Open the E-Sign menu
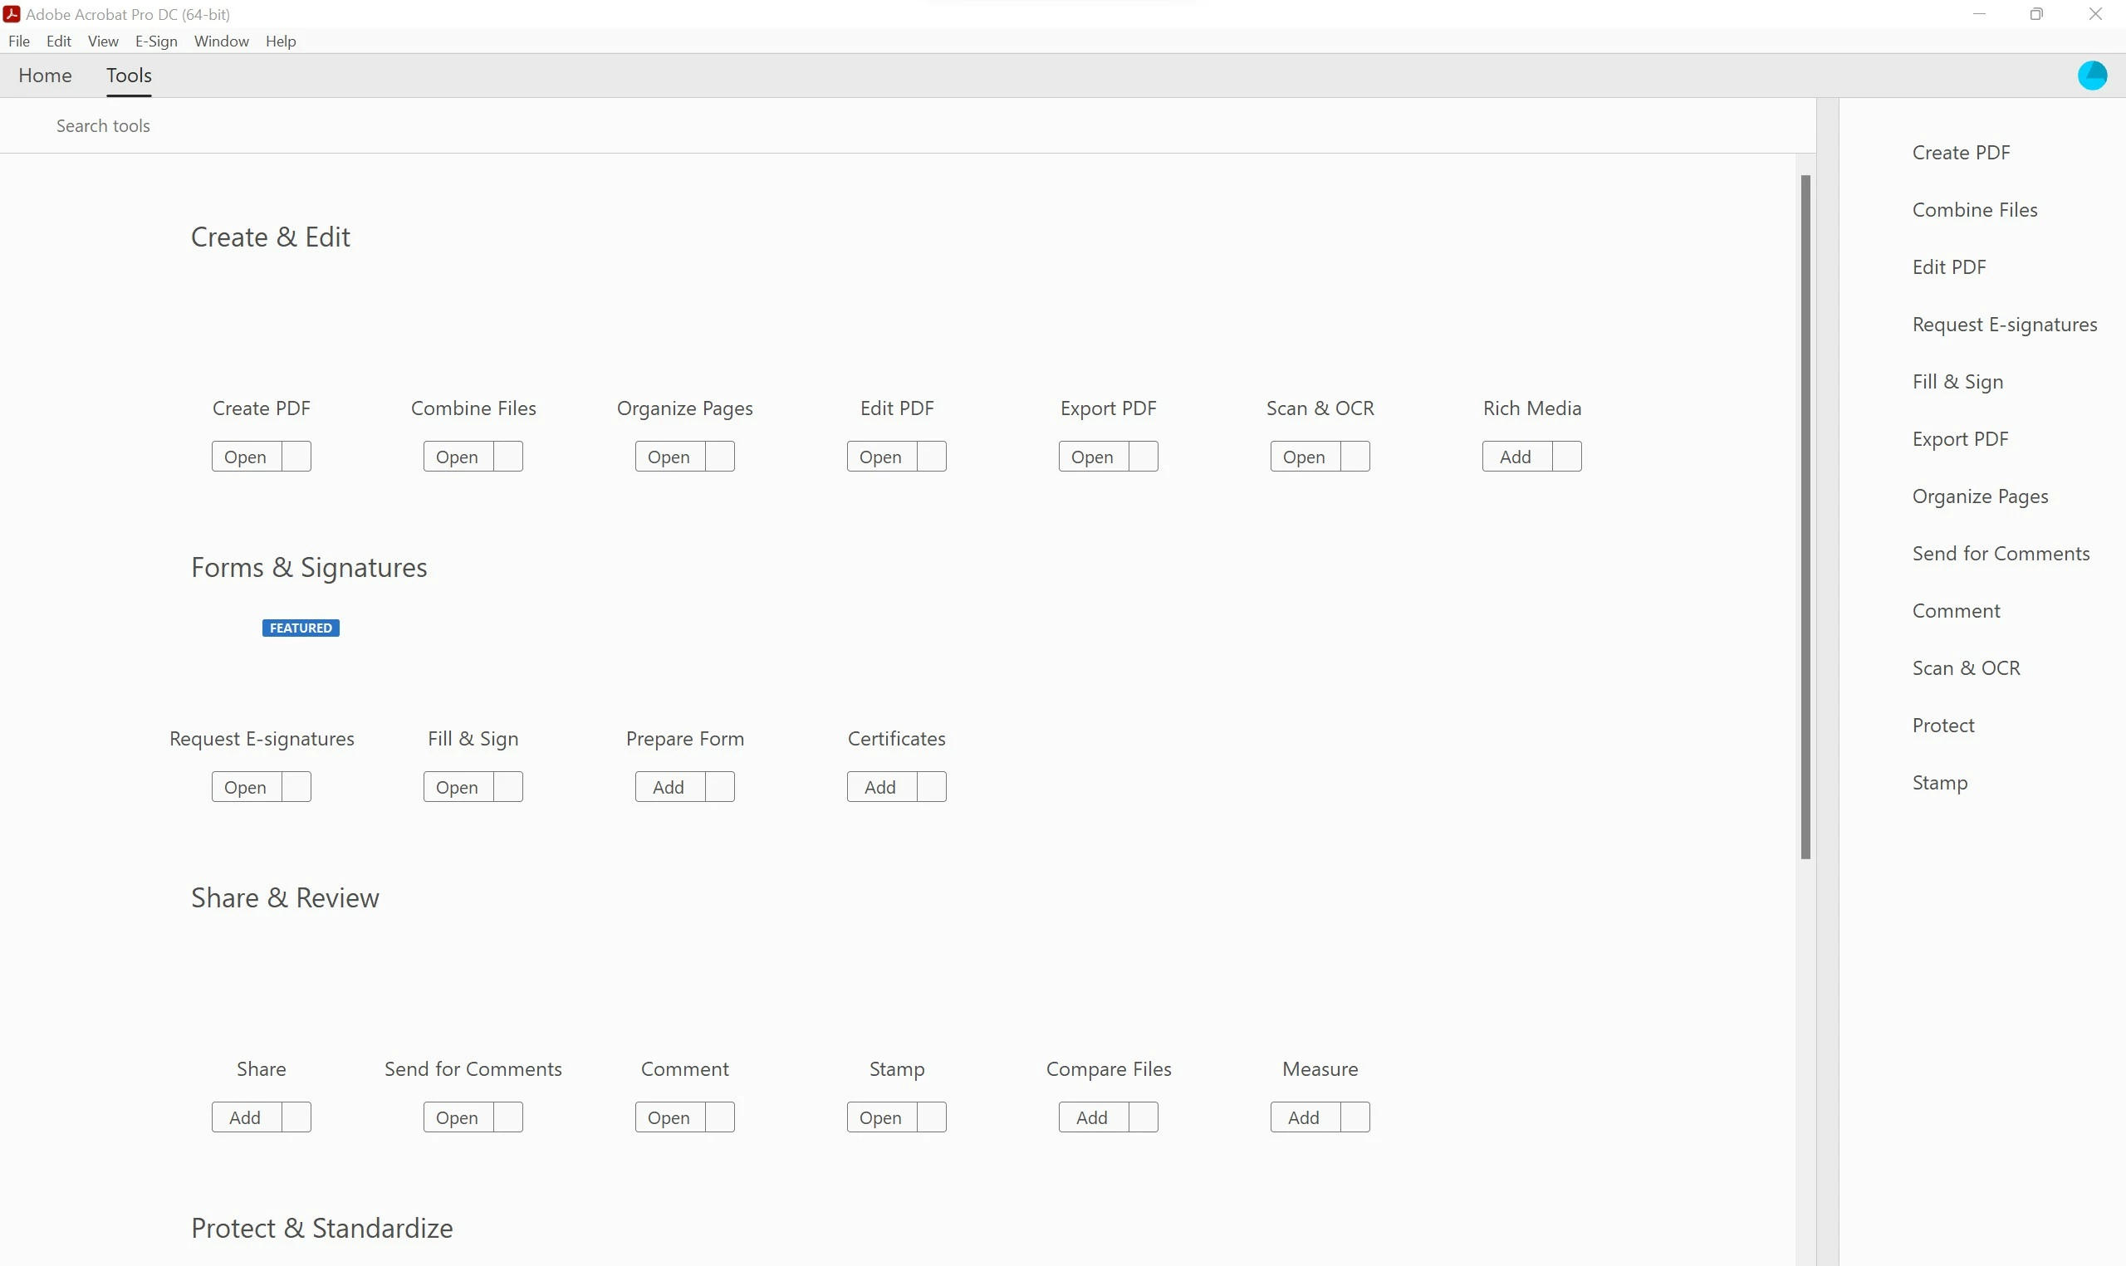The width and height of the screenshot is (2126, 1266). [156, 41]
